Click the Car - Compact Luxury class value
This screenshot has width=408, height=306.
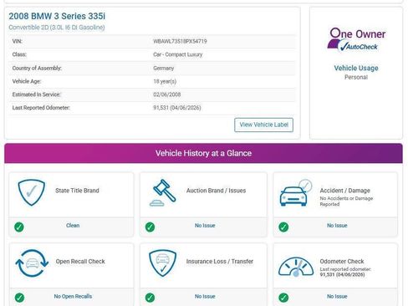tap(178, 54)
